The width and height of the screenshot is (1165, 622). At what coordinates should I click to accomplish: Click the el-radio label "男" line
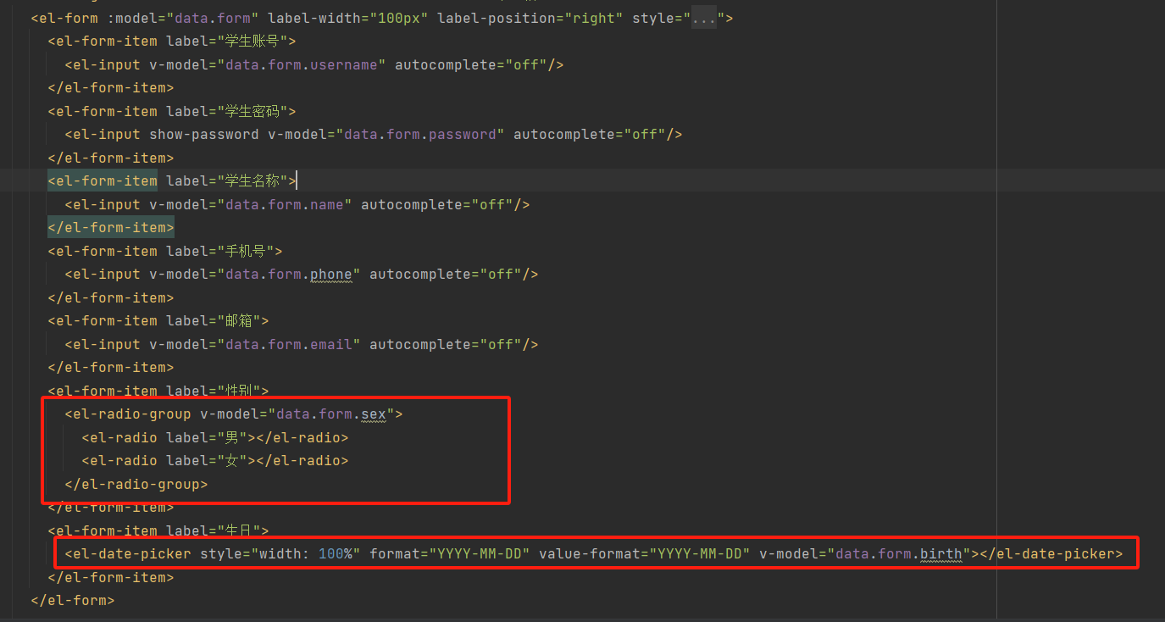click(215, 437)
